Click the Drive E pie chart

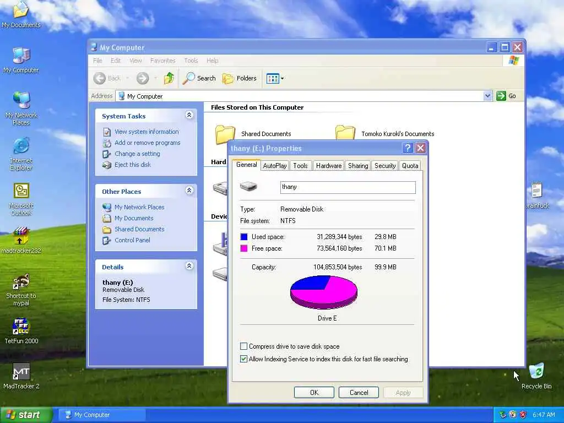[x=324, y=292]
